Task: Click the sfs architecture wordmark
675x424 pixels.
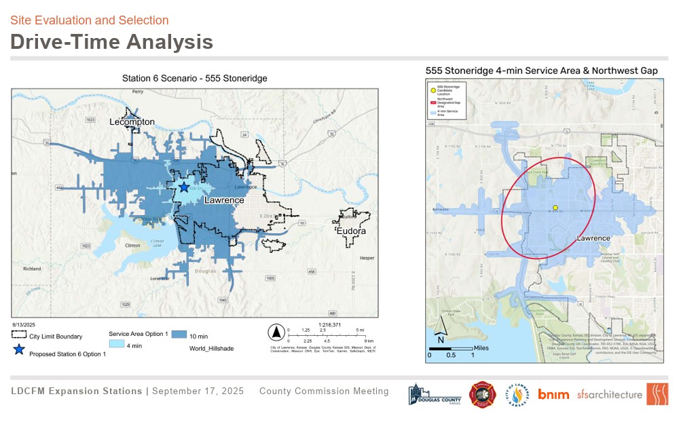Action: click(610, 394)
